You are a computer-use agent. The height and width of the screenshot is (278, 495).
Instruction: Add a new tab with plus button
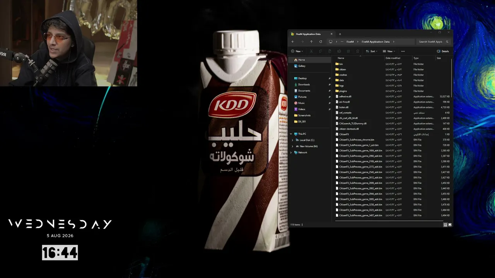[340, 34]
